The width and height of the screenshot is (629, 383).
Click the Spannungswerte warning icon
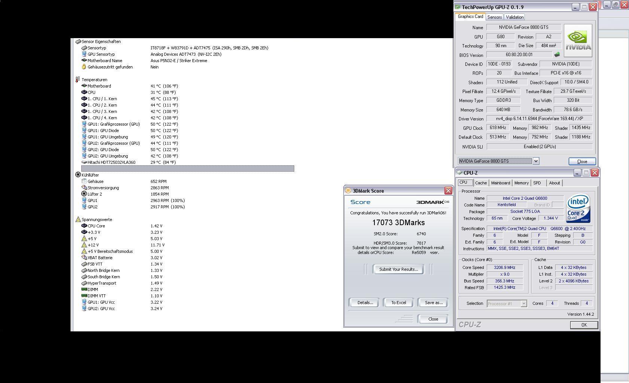click(x=78, y=220)
